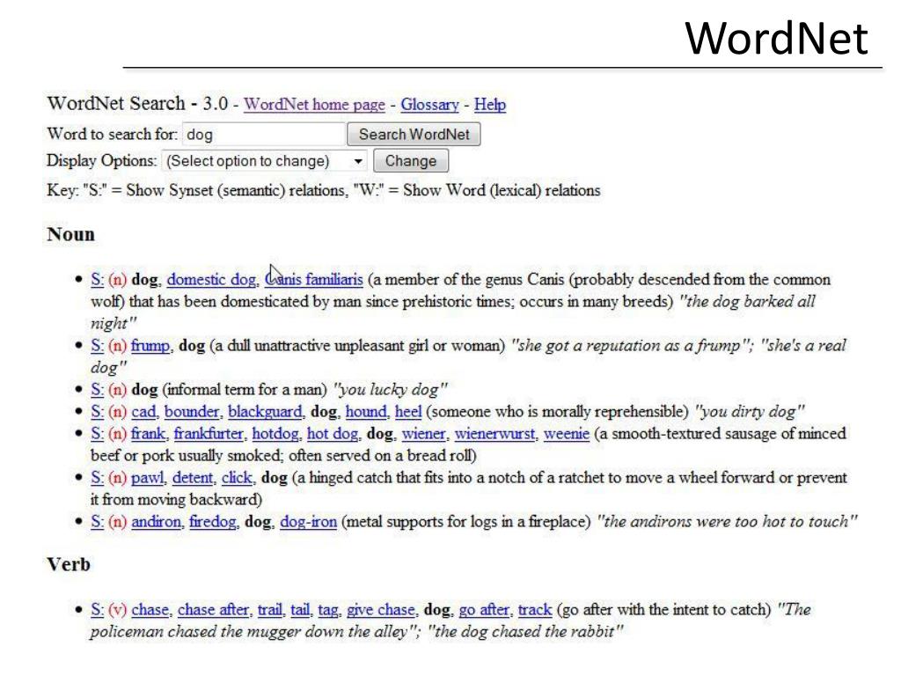901x676 pixels.
Task: Click the 'Noun' section heading
Action: [x=70, y=234]
